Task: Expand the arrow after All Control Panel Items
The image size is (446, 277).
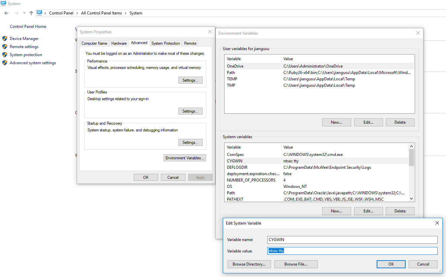Action: pos(126,13)
